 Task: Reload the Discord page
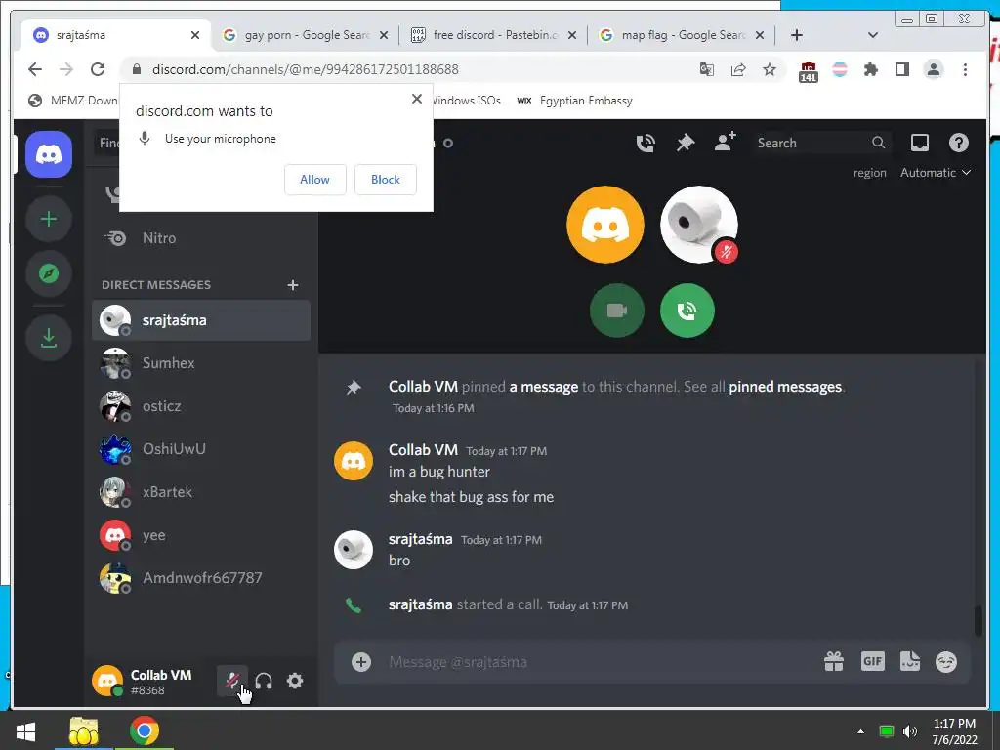pos(98,69)
